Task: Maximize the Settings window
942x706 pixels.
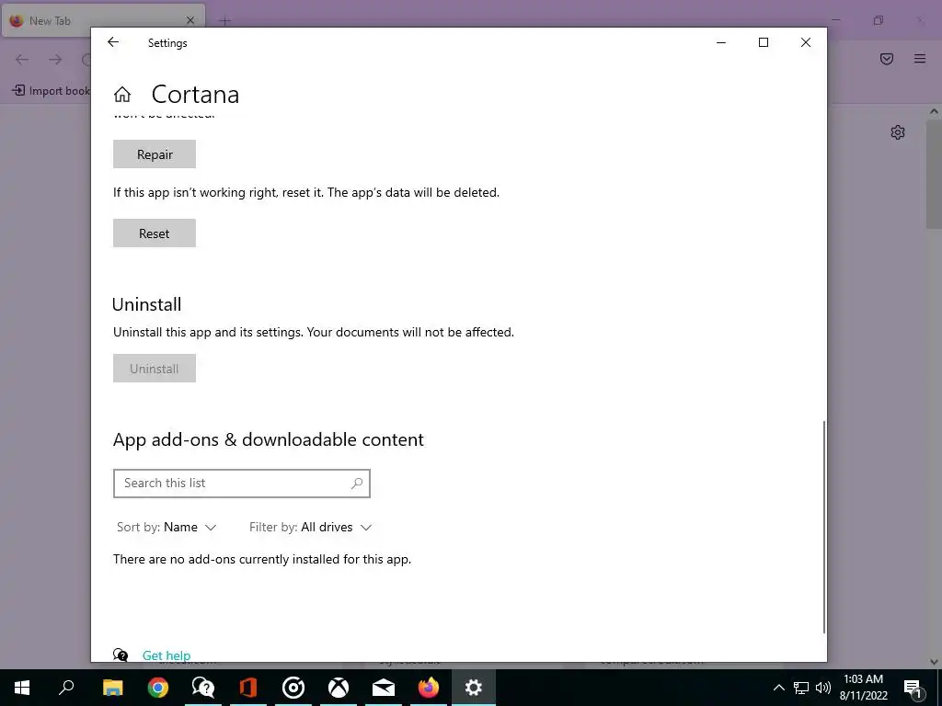Action: click(x=764, y=42)
